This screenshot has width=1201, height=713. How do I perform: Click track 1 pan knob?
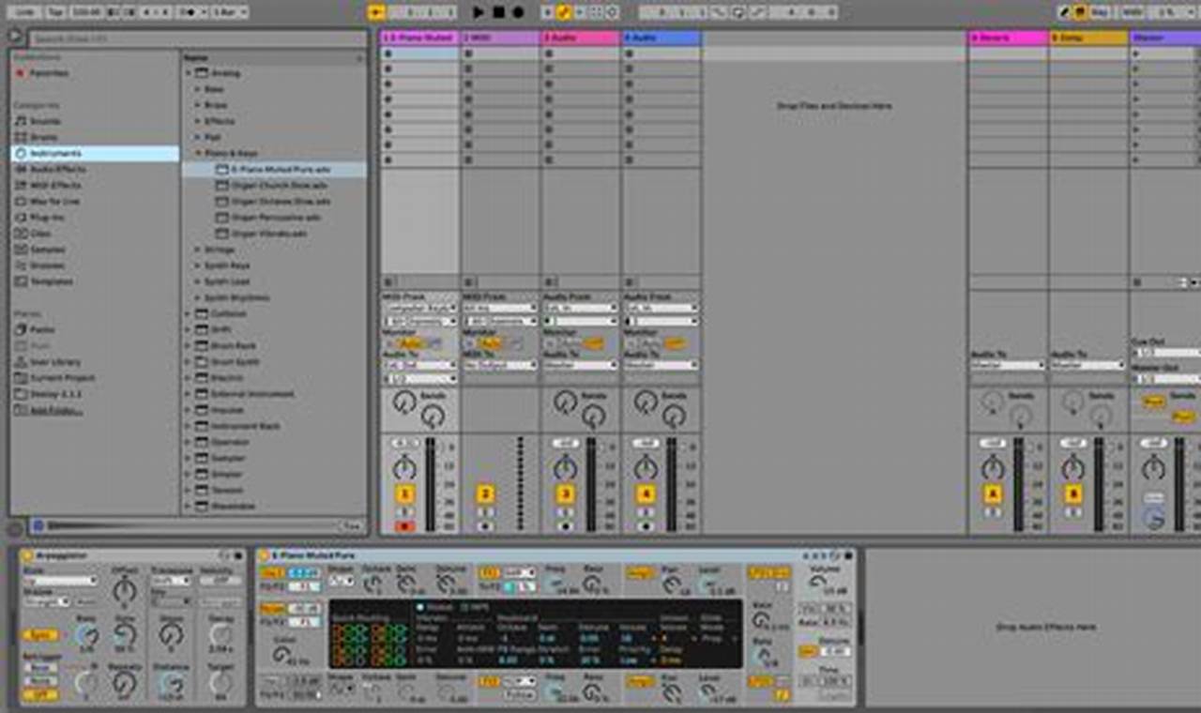pos(404,467)
